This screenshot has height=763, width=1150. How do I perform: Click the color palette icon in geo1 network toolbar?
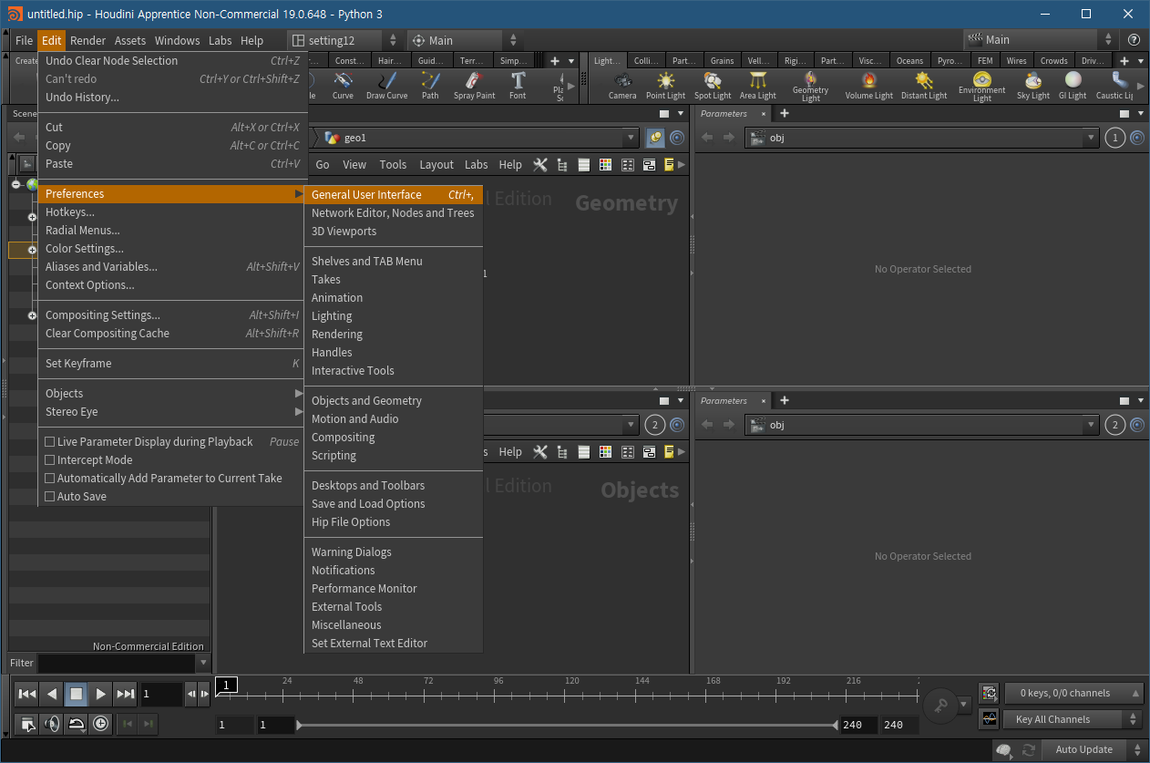pos(605,165)
